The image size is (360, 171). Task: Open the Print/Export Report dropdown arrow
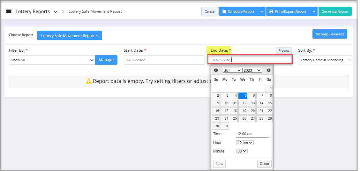pyautogui.click(x=313, y=11)
